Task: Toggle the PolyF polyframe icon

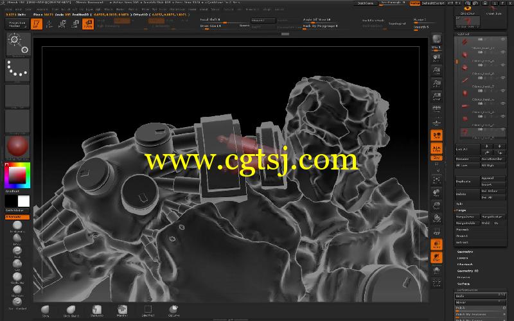Action: tap(436, 232)
